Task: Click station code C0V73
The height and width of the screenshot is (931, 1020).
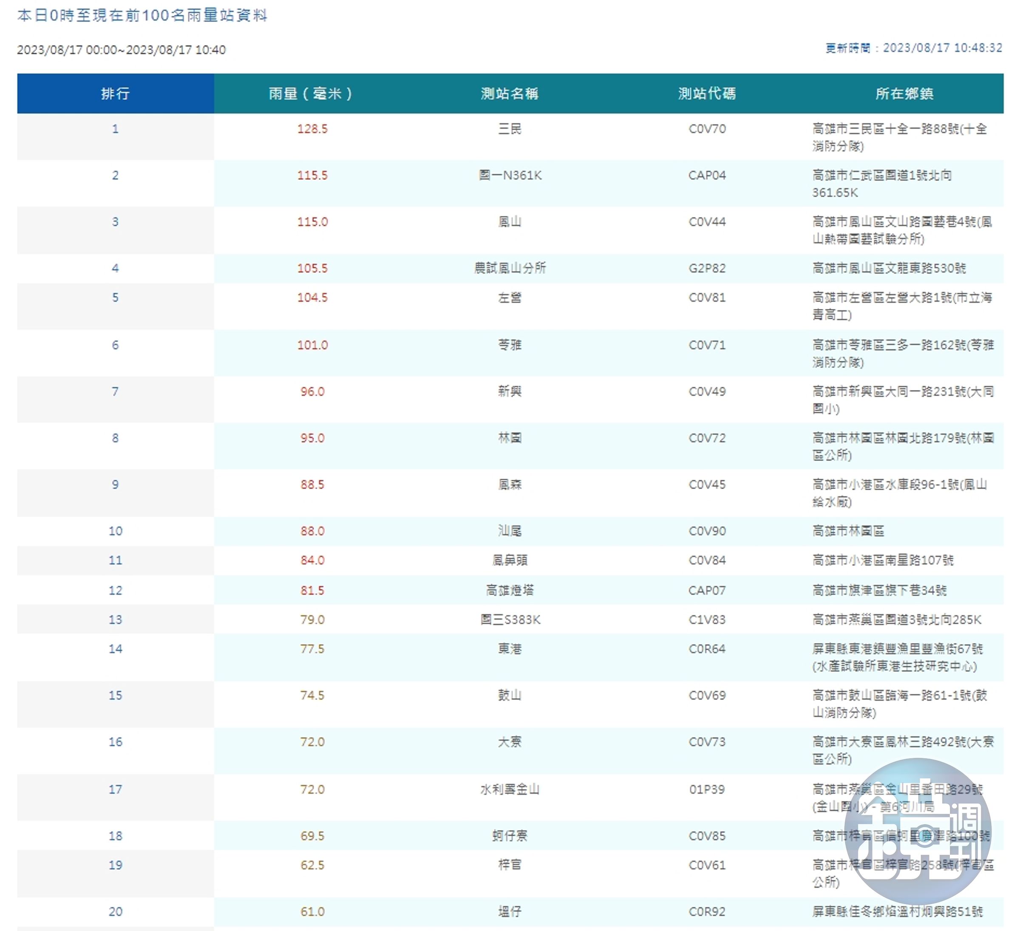Action: tap(707, 742)
